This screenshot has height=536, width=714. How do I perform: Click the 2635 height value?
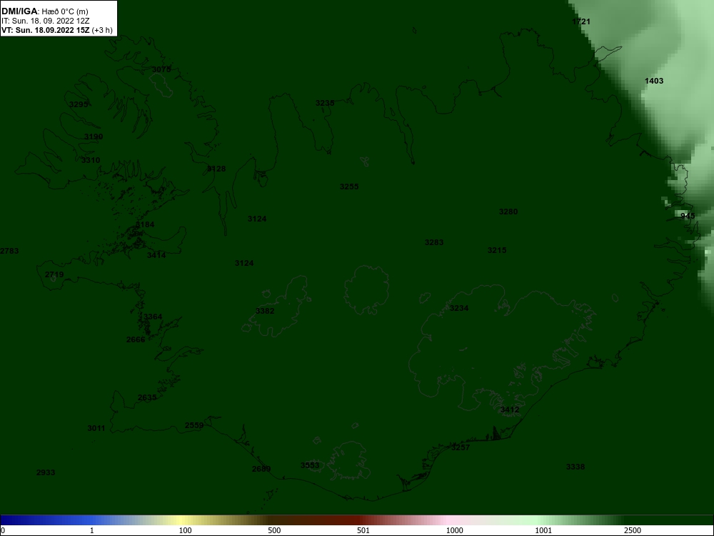147,397
